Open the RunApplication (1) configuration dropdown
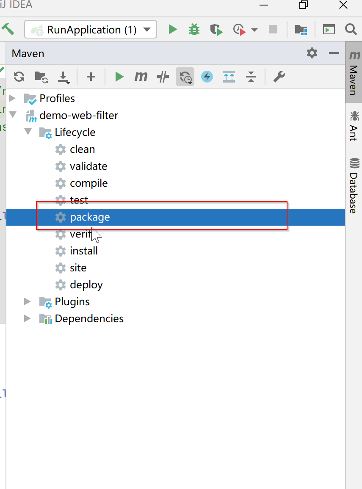Image resolution: width=362 pixels, height=489 pixels. point(91,30)
